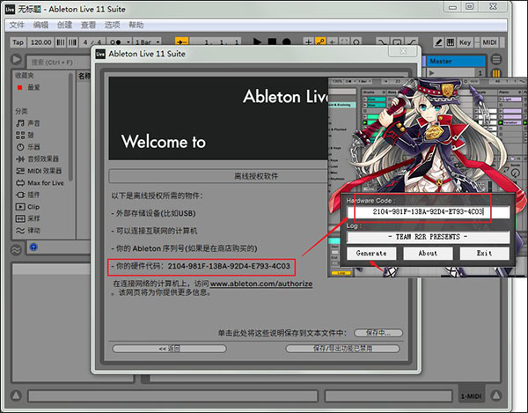
Task: Toggle the Loop switch
Action: (398, 42)
